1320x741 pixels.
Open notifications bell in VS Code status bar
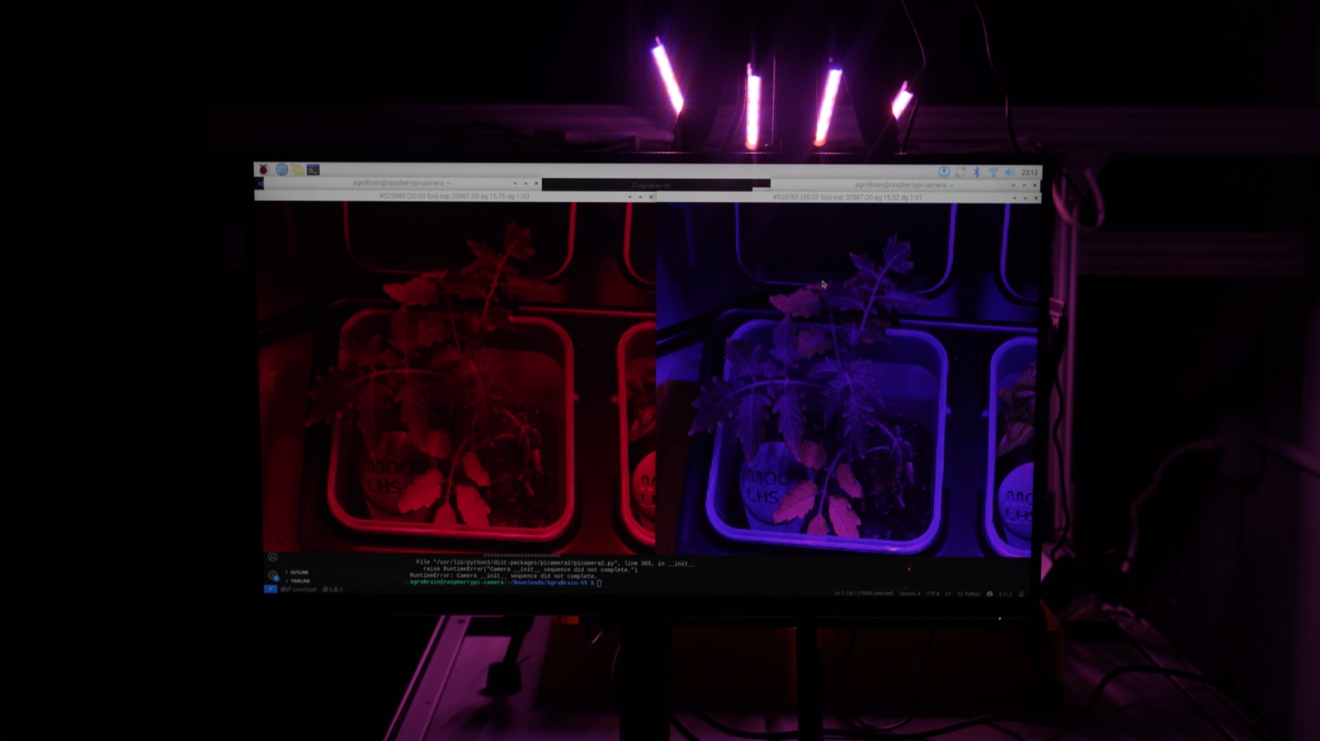(x=1021, y=593)
